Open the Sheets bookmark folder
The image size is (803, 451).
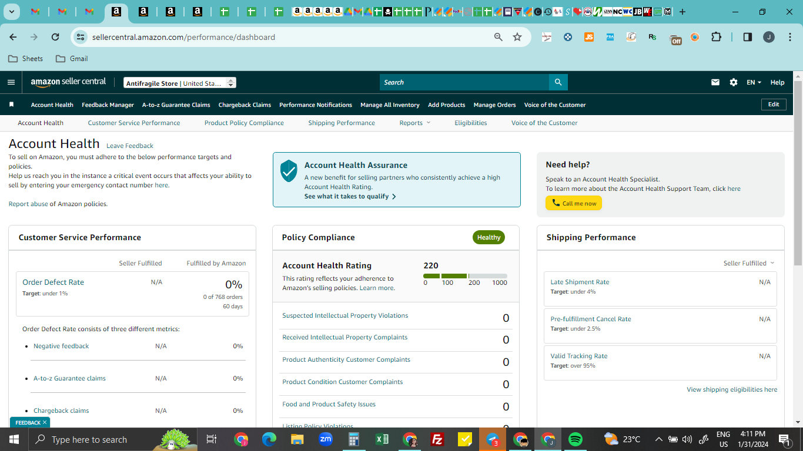pos(25,59)
